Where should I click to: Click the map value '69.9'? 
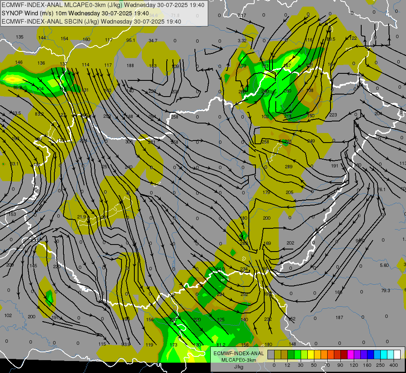[x=17, y=88]
